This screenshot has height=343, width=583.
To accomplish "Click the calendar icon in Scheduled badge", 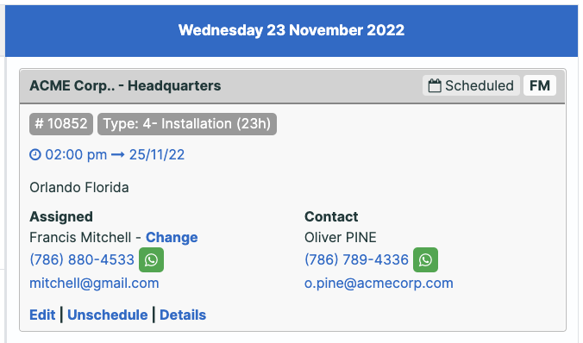I will click(435, 85).
